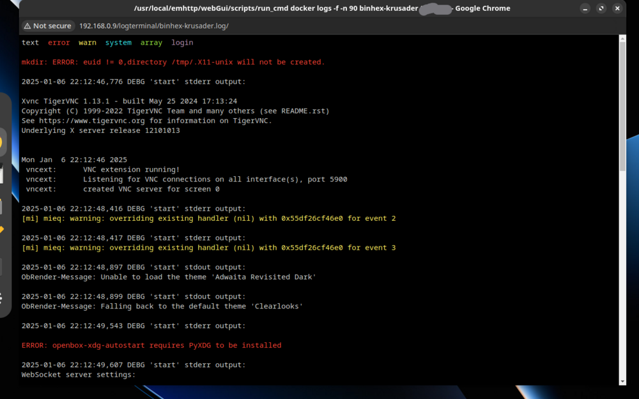Click 'Underlying X server release 12101013'
639x399 pixels.
coord(101,130)
